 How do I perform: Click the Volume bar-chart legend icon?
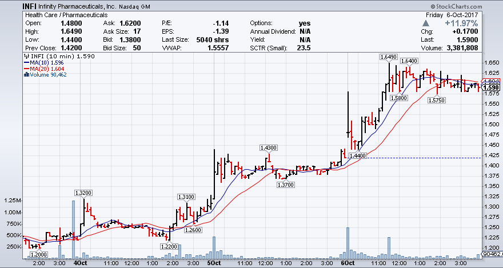[x=25, y=74]
